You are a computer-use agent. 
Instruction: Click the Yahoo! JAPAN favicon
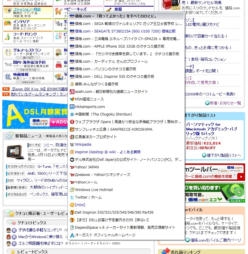click(72, 167)
